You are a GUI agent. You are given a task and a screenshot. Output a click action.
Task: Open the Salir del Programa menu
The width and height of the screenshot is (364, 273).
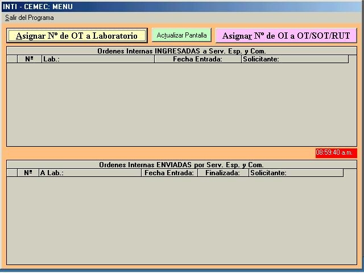[30, 18]
